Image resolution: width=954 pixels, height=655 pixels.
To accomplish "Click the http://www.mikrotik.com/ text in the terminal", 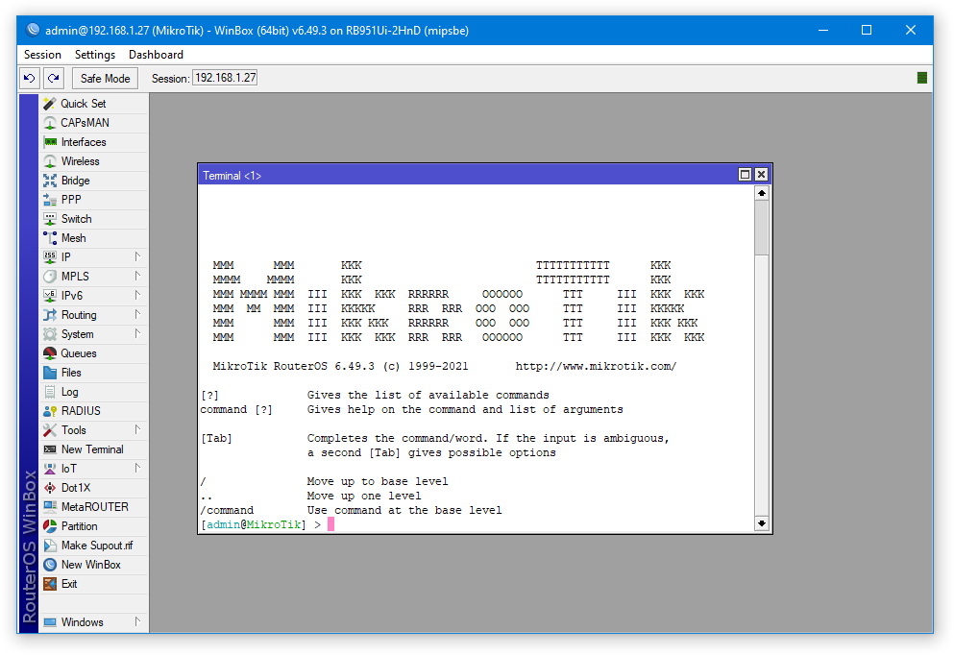I will [596, 366].
